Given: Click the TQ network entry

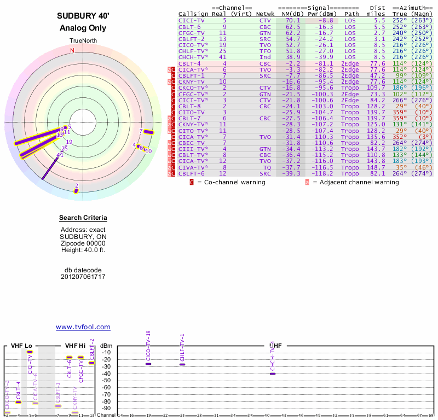Looking at the screenshot, I should click(267, 167).
